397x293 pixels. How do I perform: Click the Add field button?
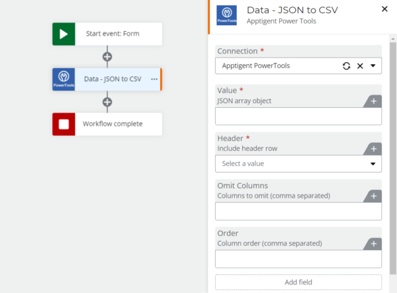click(298, 282)
